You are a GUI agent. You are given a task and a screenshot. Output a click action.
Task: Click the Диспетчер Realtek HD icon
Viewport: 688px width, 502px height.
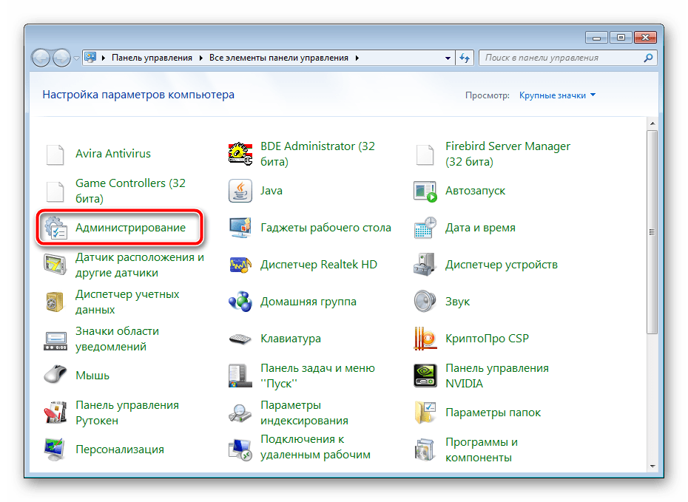[x=240, y=265]
